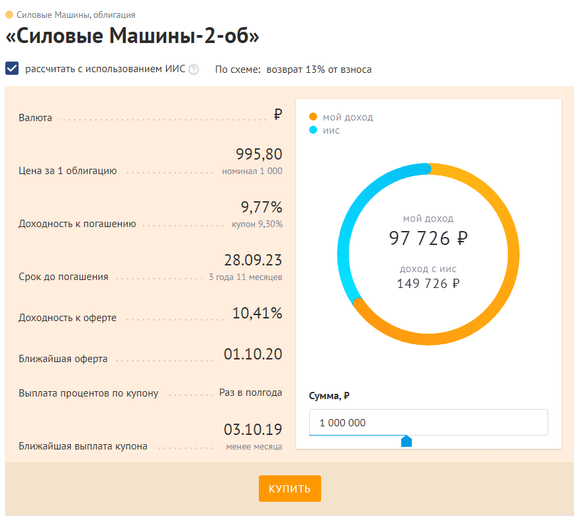Click the 'Сумма, ₽' field label
Viewport: 574px width, 517px height.
[x=329, y=396]
